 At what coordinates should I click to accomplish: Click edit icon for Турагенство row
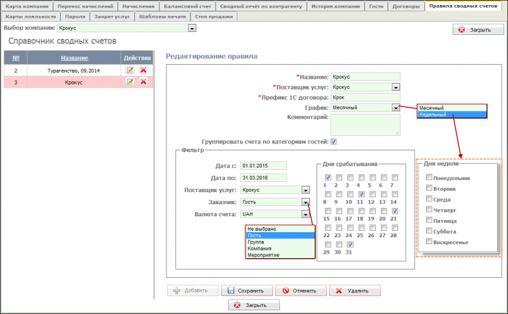(130, 70)
